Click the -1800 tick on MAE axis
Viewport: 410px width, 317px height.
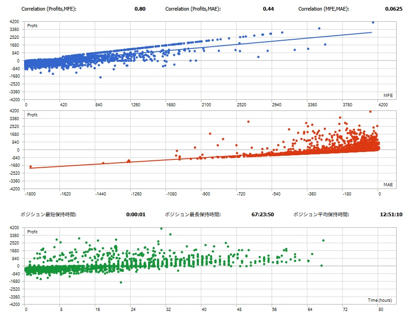(30, 194)
